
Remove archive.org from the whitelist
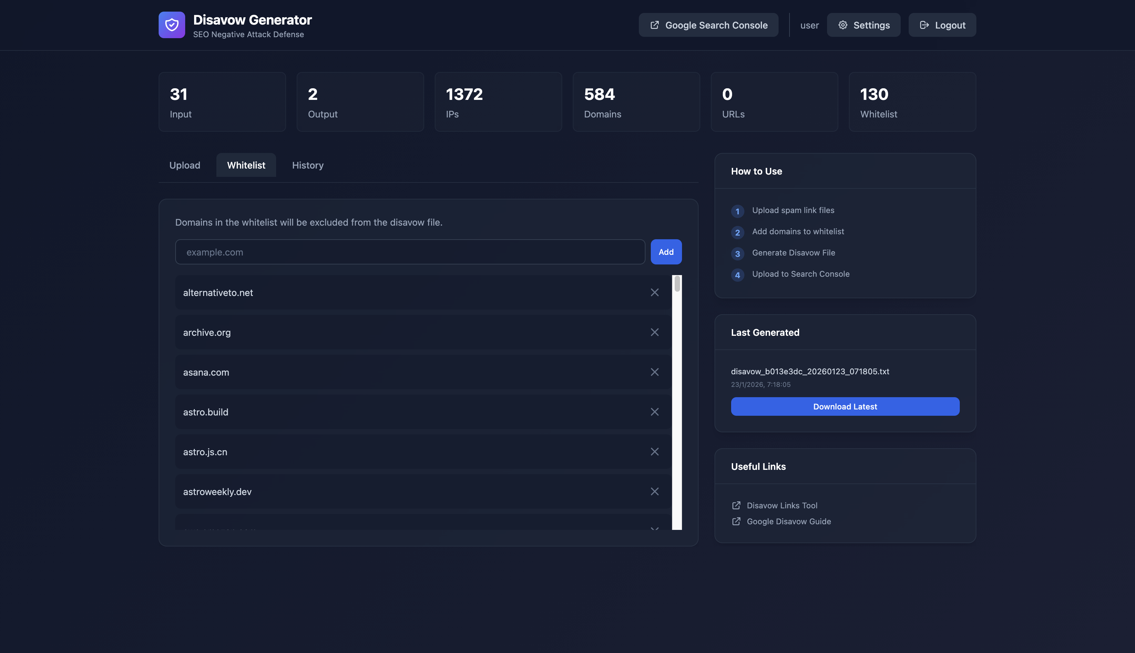654,332
